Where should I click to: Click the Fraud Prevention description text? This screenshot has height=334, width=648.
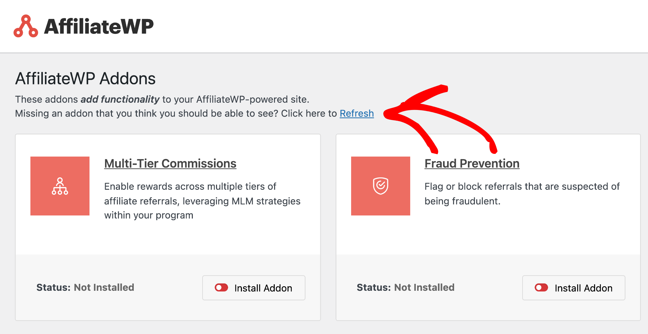click(522, 194)
